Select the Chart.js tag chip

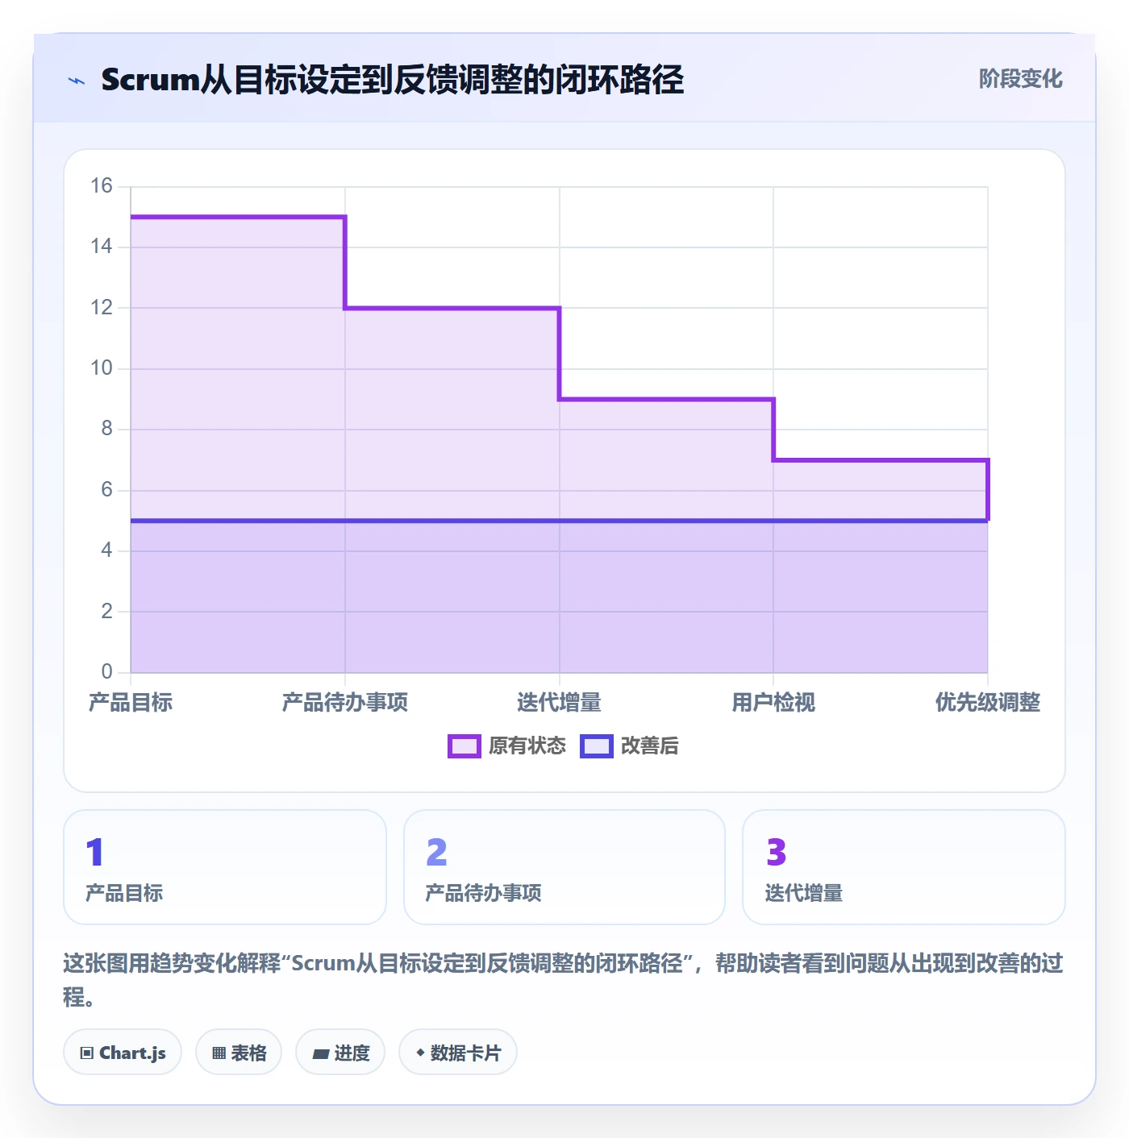coord(123,1053)
